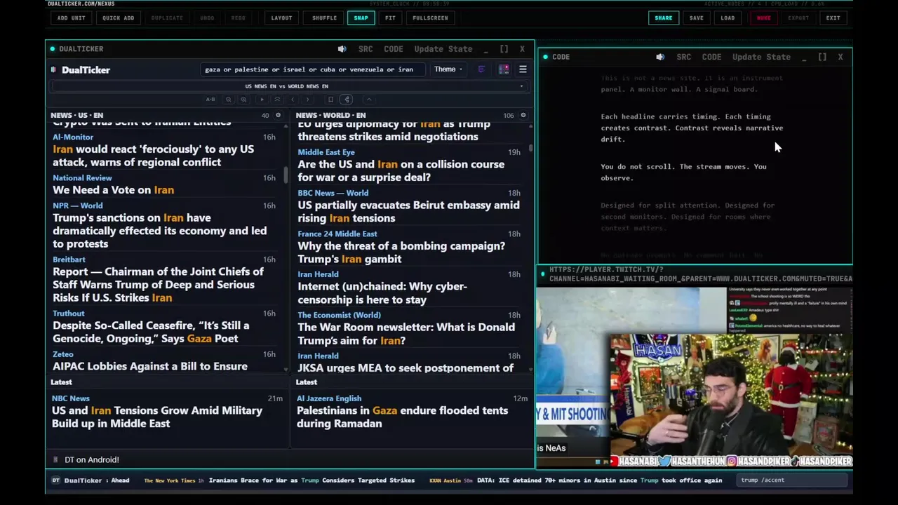Click the bookmark icon in ticker controls
Viewport: 898px width, 505px height.
(330, 100)
